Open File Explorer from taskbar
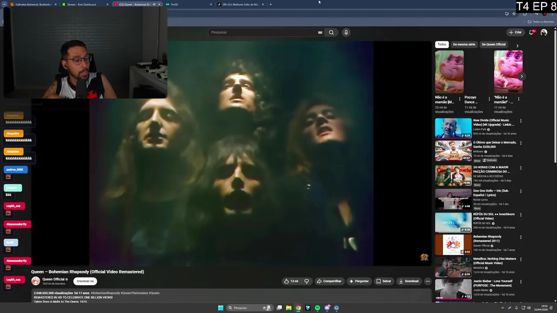Screen dimensions: 557x313 (289, 308)
